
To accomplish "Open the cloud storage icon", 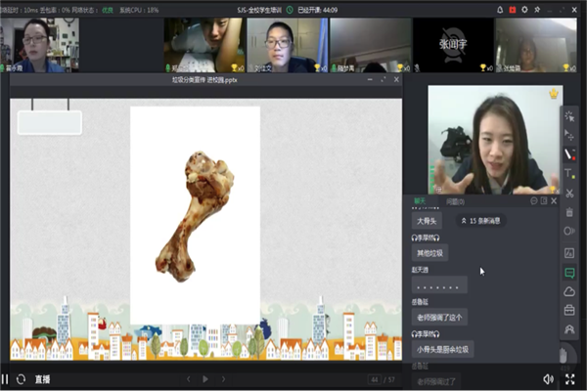I will click(569, 291).
